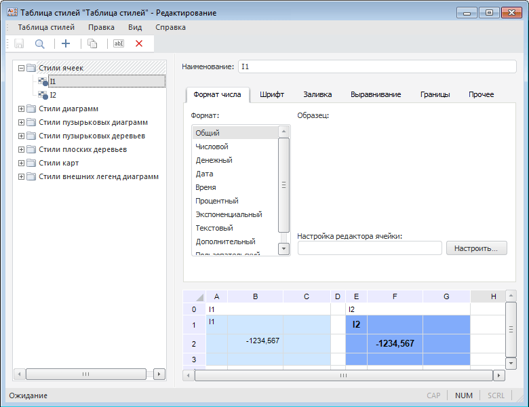Select the I2 cell style icon
Screen dimensions: 529x407
43,95
